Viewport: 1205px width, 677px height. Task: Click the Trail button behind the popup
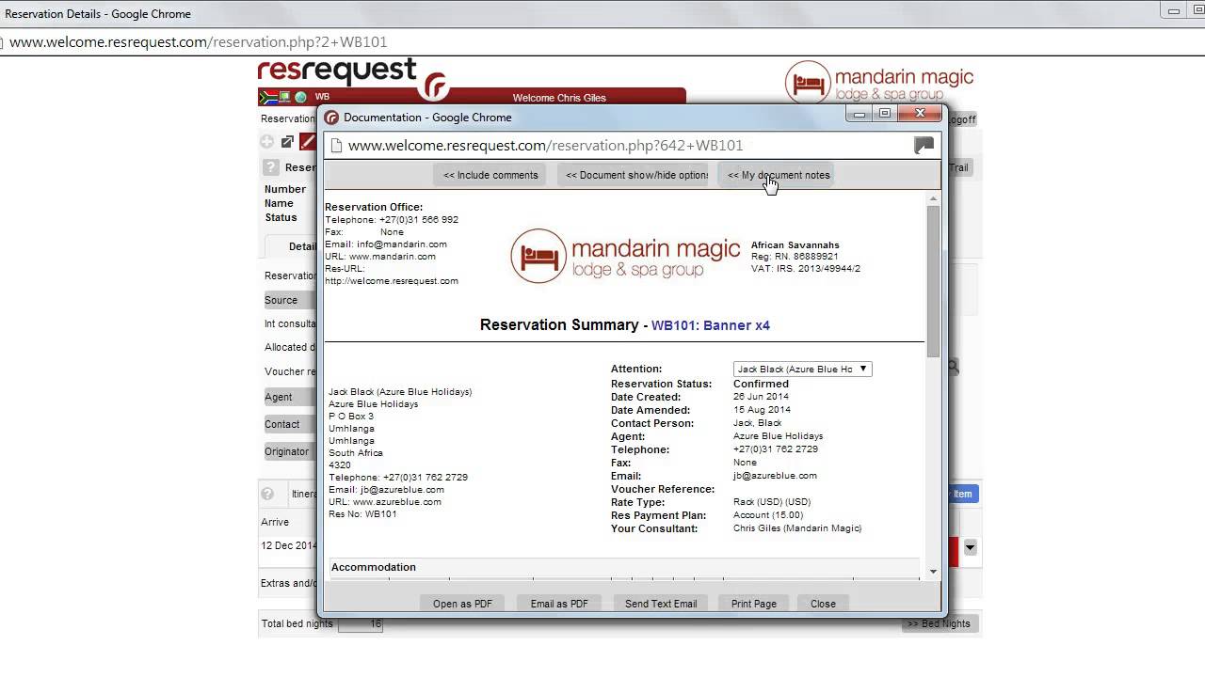click(x=958, y=167)
